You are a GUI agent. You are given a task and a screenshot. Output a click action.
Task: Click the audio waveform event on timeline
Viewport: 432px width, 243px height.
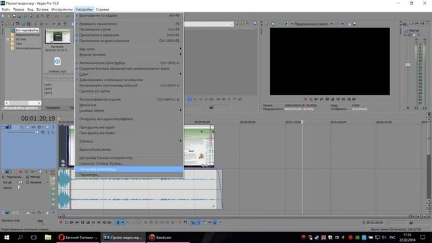143,189
